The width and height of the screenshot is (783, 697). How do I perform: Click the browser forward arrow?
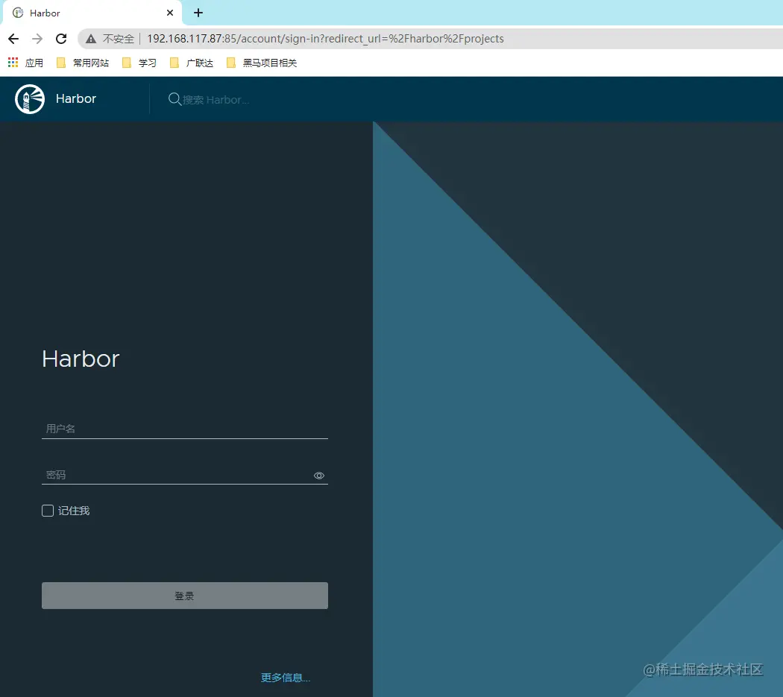(37, 39)
